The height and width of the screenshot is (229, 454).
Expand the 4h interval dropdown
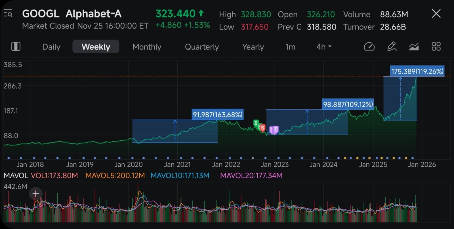tap(324, 47)
